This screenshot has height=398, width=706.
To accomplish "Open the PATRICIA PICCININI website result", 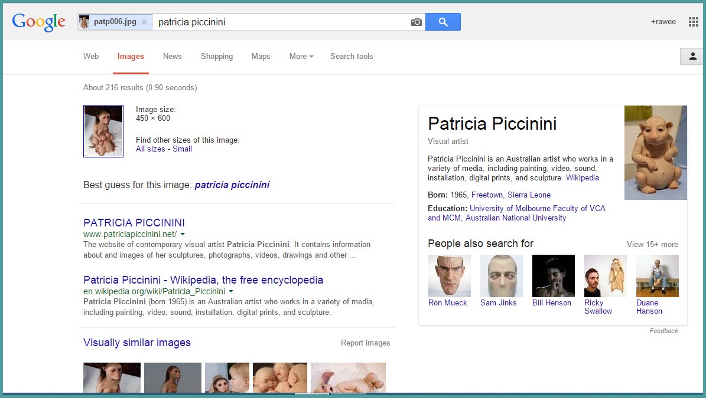I will (134, 223).
